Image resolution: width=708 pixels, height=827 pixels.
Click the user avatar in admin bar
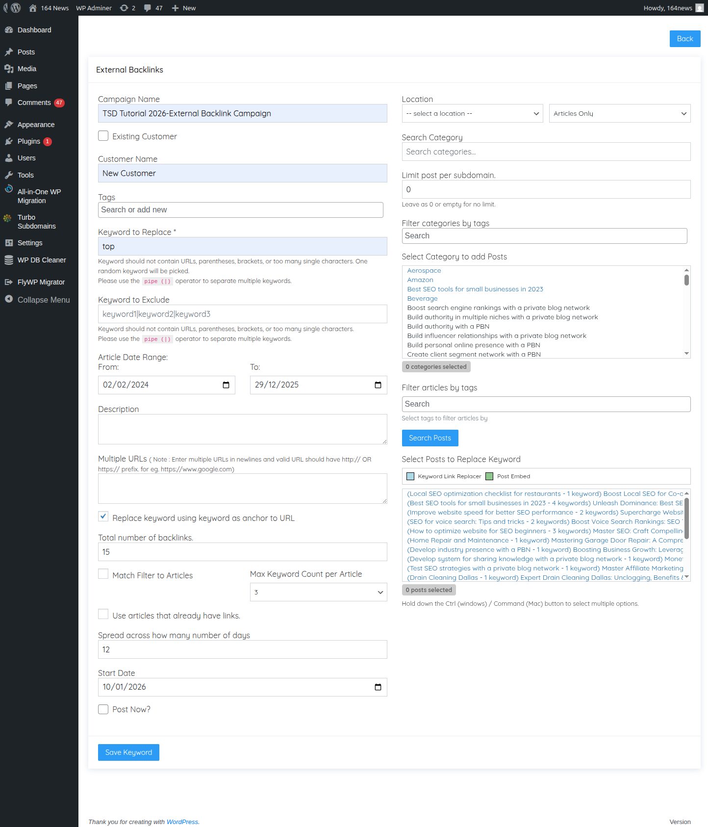pos(700,8)
